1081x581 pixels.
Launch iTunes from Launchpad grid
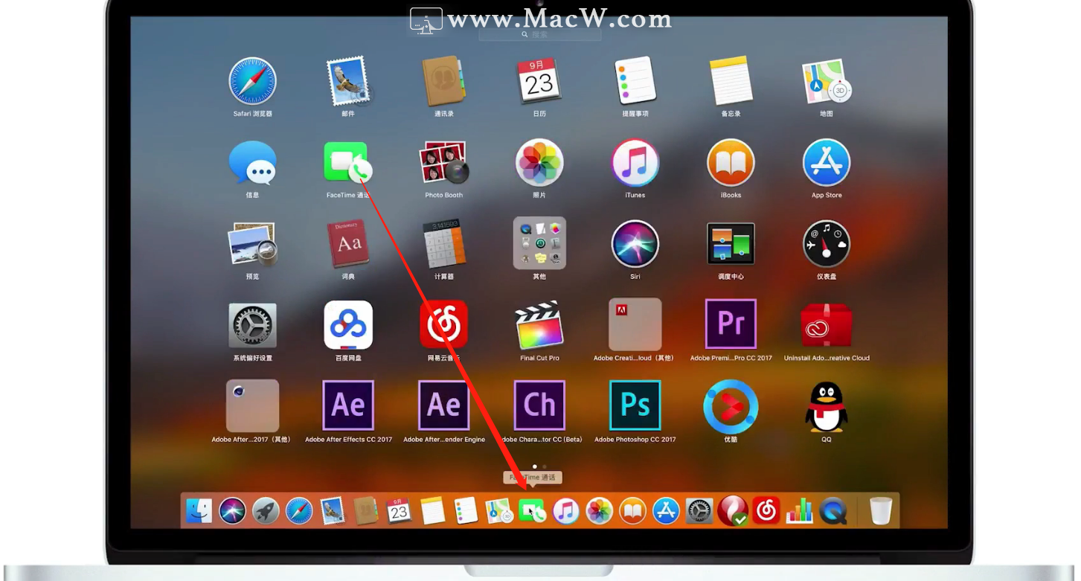(635, 162)
